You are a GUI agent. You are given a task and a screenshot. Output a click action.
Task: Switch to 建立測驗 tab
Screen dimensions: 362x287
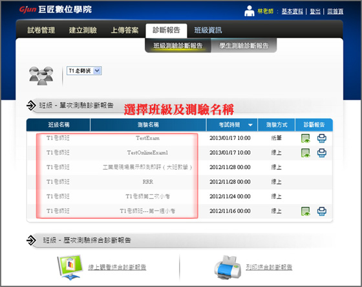tap(83, 30)
